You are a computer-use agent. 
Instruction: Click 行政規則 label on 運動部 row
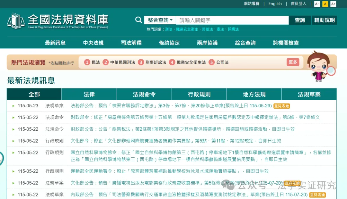coord(54,171)
